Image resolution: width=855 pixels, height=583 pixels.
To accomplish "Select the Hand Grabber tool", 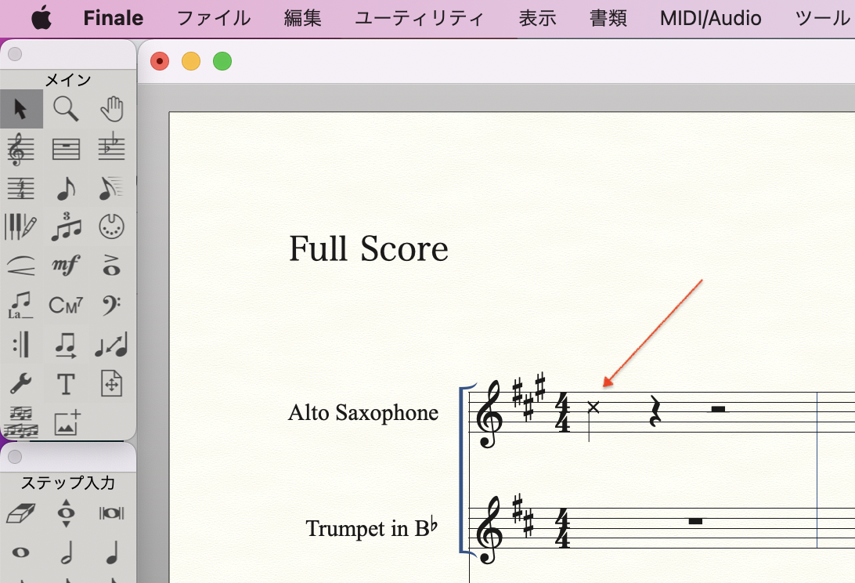I will click(112, 109).
